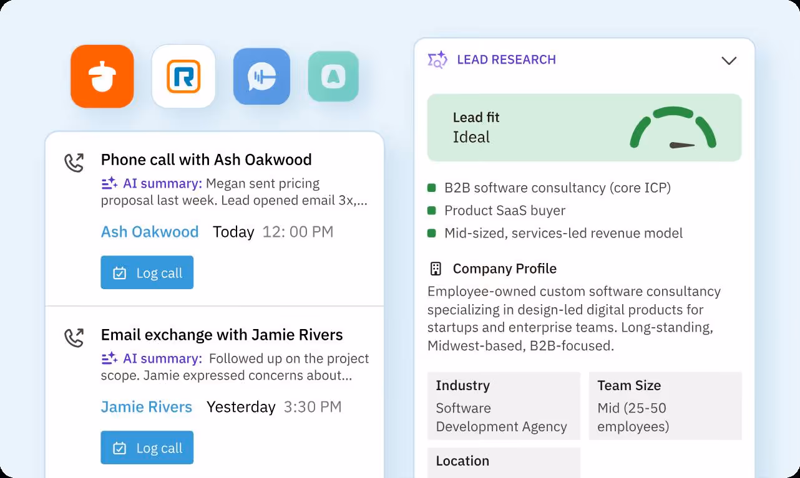Click the 'LEAD RESEARCH' header title
This screenshot has height=478, width=800.
(506, 60)
